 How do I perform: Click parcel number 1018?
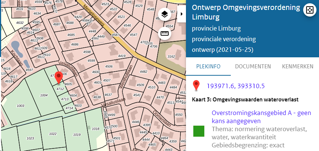pyautogui.click(x=96, y=129)
